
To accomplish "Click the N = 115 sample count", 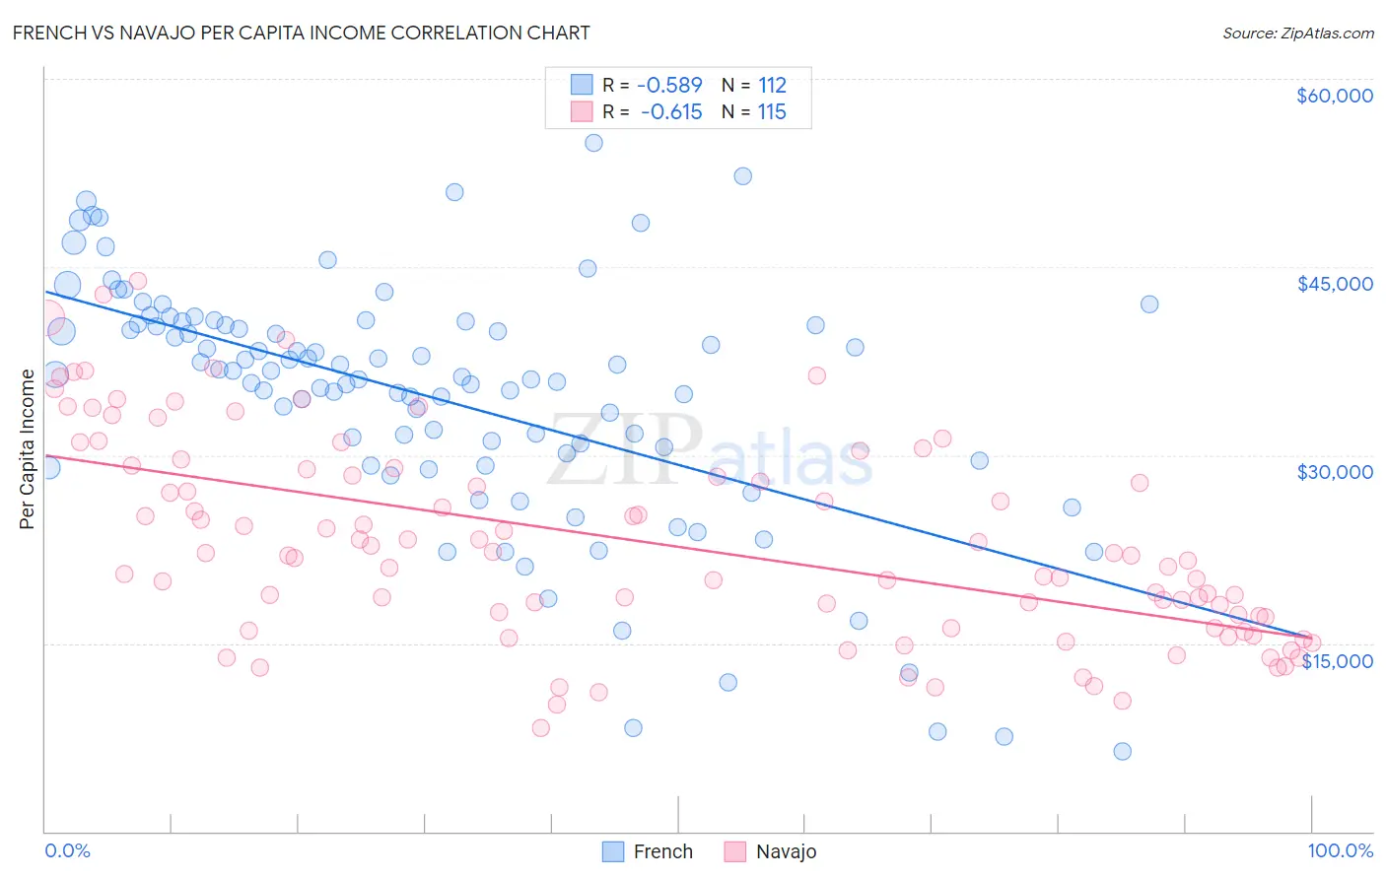I will [754, 111].
